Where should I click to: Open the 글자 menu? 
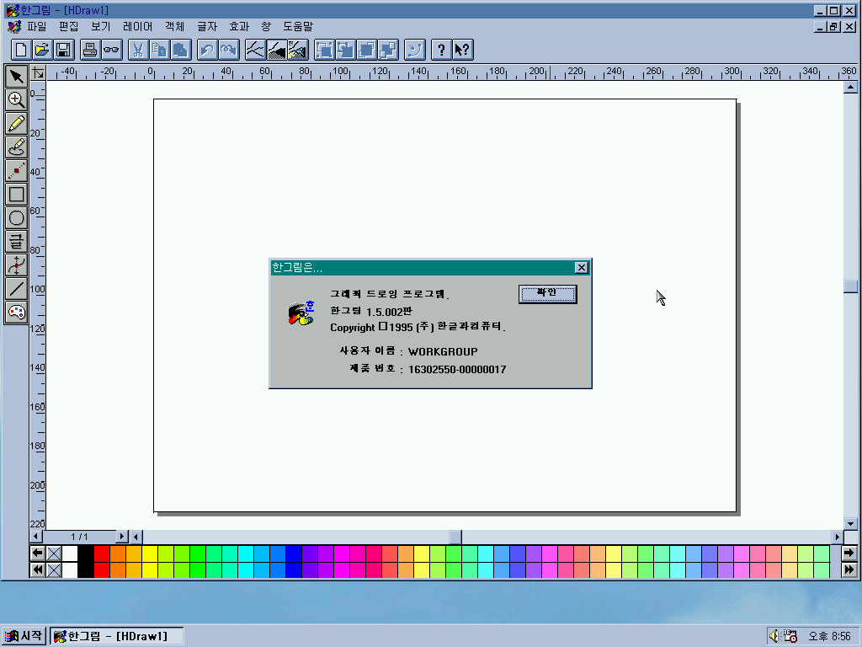coord(207,26)
